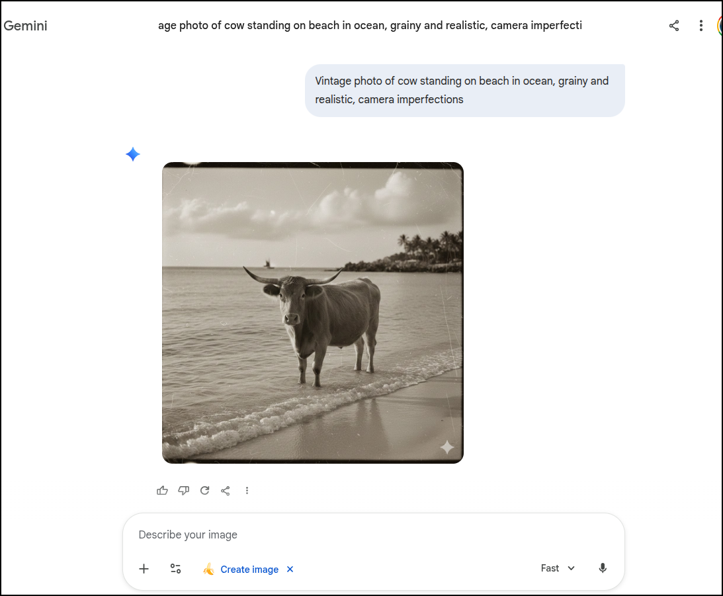723x596 pixels.
Task: Click the share icon in the top header
Action: click(x=674, y=26)
